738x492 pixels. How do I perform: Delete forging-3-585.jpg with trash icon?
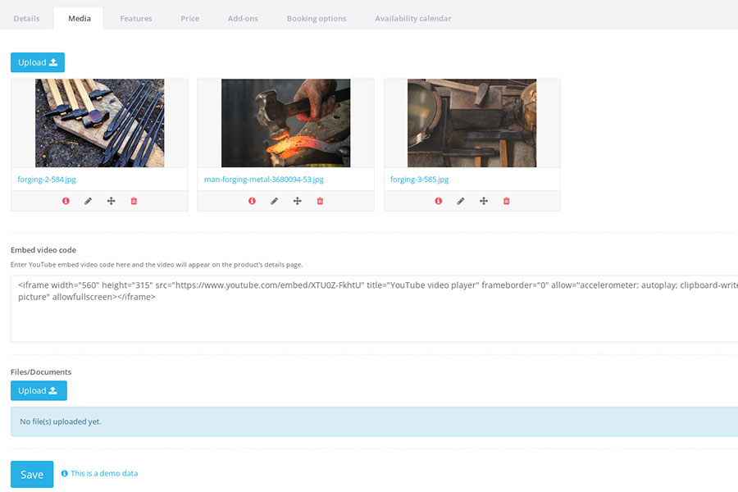tap(507, 201)
